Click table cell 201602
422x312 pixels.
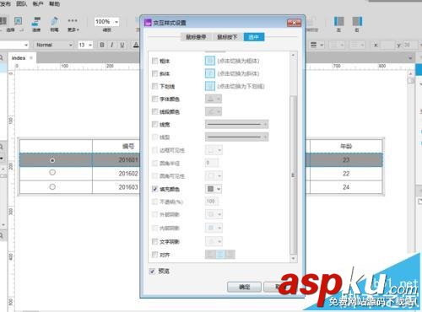(128, 174)
